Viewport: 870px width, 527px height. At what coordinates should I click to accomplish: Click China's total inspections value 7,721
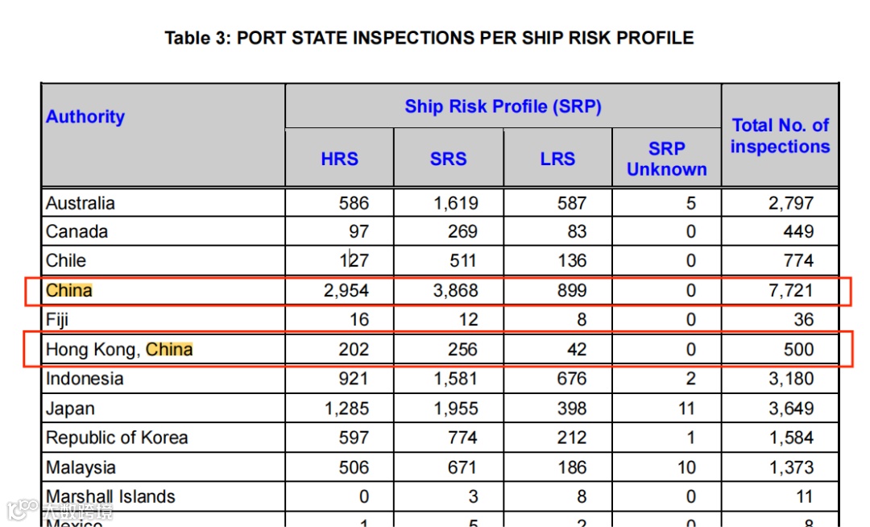point(790,290)
